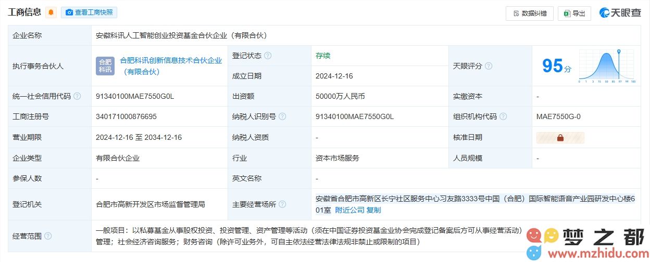Click the 主要经营场所 address text
Screen dimensions: 650x262
(476, 204)
